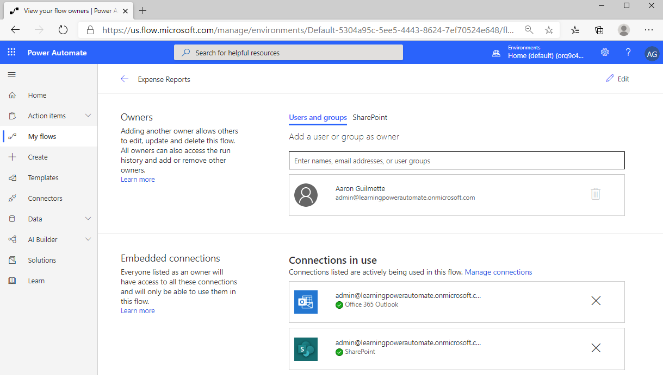Switch to Users and groups tab
This screenshot has width=663, height=375.
(x=318, y=117)
